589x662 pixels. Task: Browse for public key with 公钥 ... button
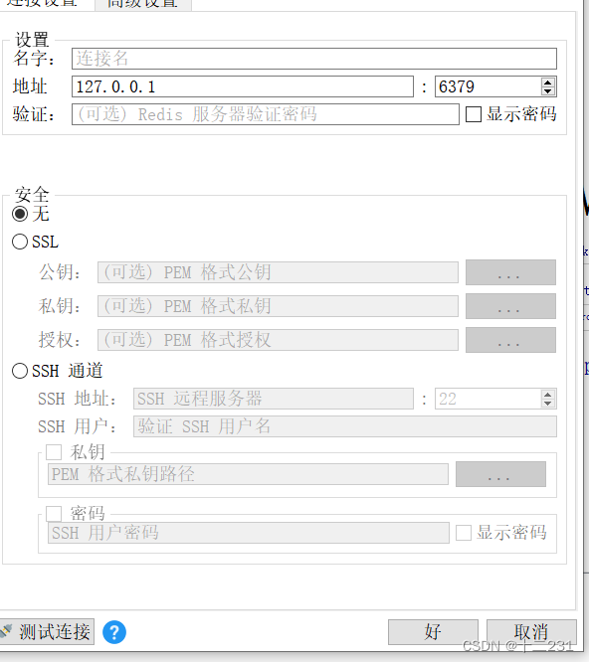pos(510,272)
